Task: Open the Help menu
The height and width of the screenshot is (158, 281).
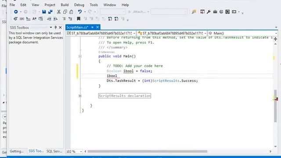Action: (125, 5)
